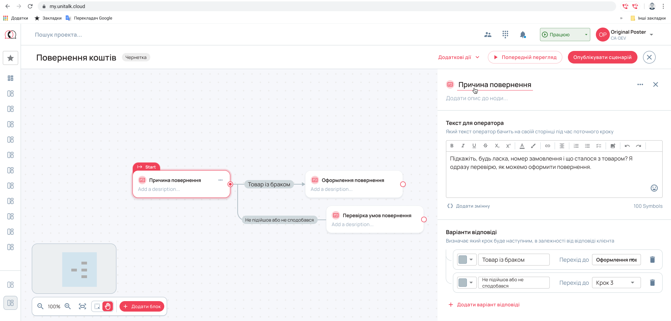The height and width of the screenshot is (321, 671).
Task: Underline text using the toolbar icon
Action: (474, 146)
